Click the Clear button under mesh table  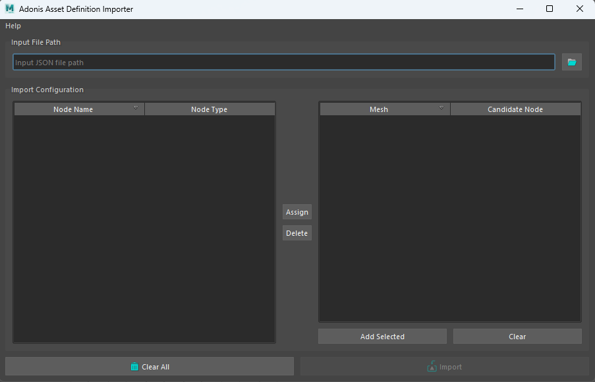(517, 337)
